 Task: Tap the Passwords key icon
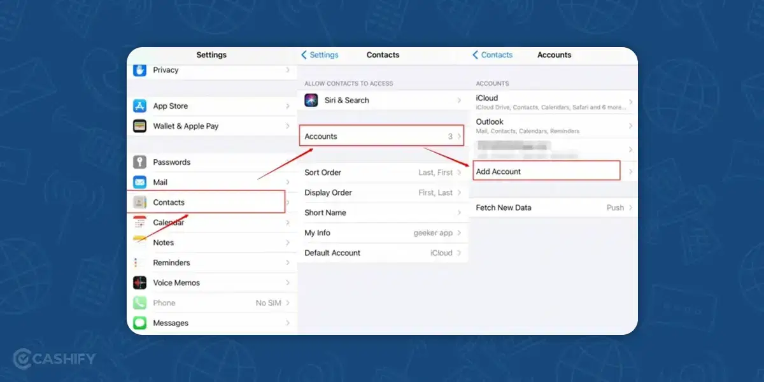click(x=139, y=162)
